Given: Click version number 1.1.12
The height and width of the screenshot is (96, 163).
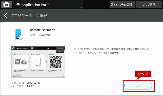Looking at the screenshot, I should click(x=30, y=86).
